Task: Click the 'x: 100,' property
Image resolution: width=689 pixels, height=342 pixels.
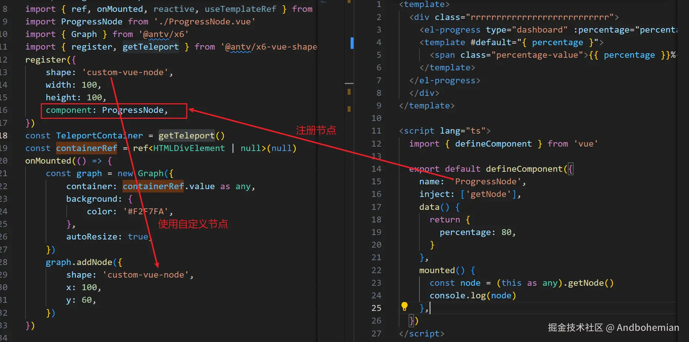Action: (84, 287)
